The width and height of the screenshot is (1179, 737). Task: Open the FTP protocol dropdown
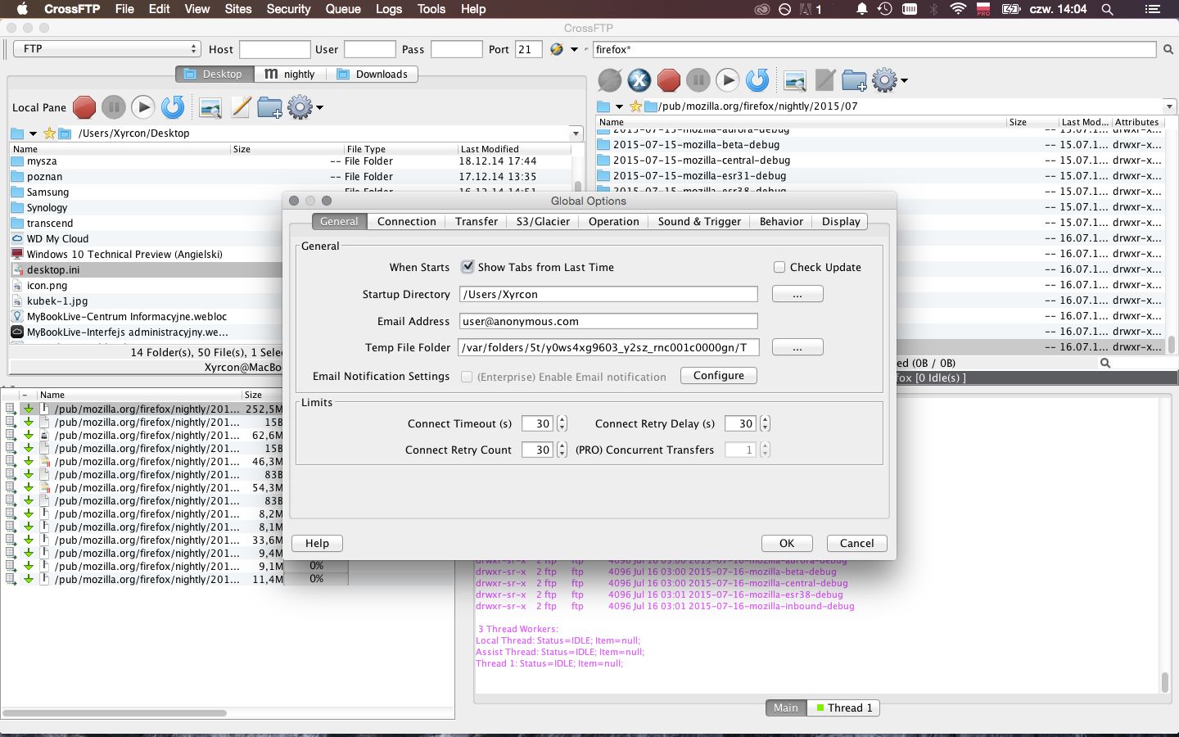[106, 49]
